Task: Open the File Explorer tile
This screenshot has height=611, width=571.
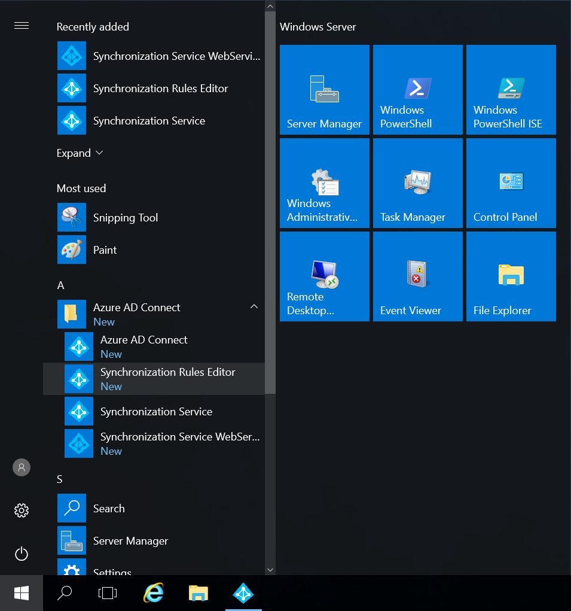Action: [511, 276]
